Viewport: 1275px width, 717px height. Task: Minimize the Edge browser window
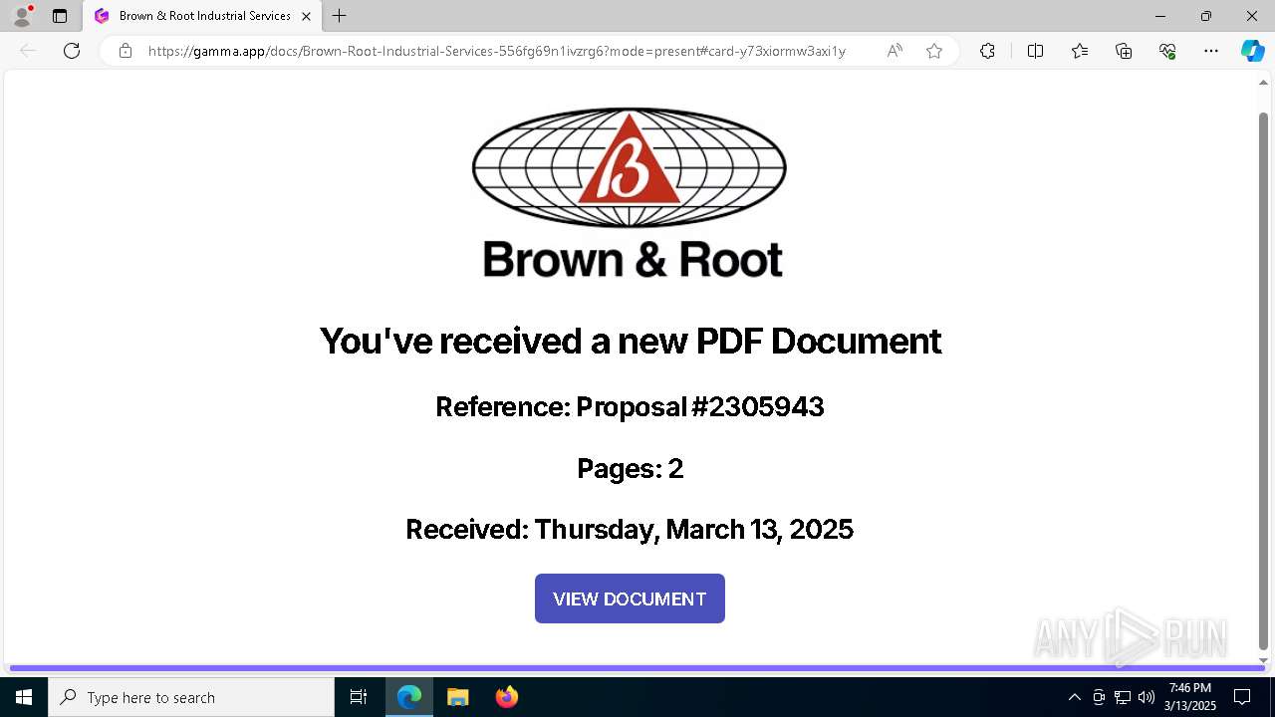click(x=1159, y=16)
